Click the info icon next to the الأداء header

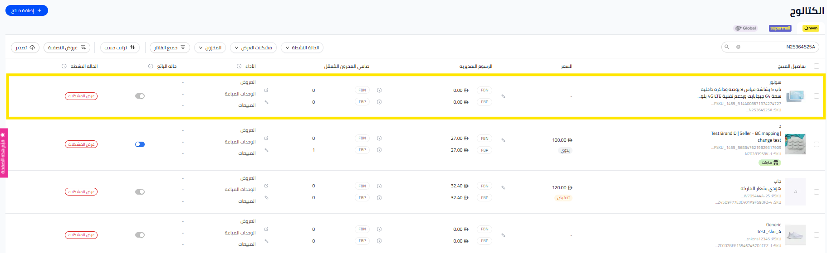point(239,67)
